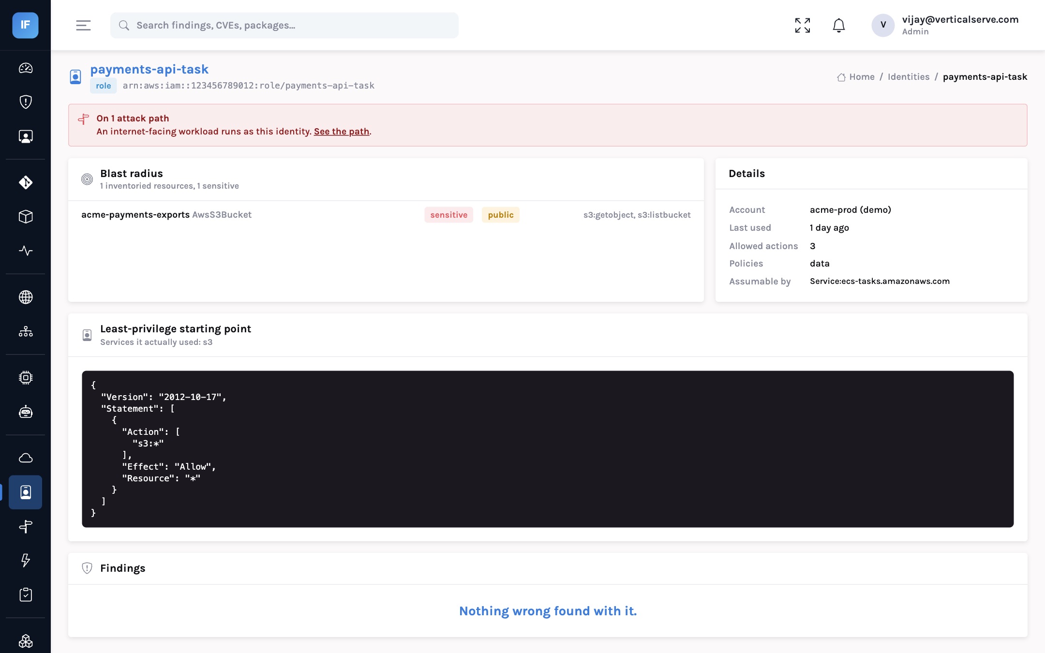The height and width of the screenshot is (653, 1045).
Task: Click the 'On 1 attack path' banner title
Action: [133, 119]
